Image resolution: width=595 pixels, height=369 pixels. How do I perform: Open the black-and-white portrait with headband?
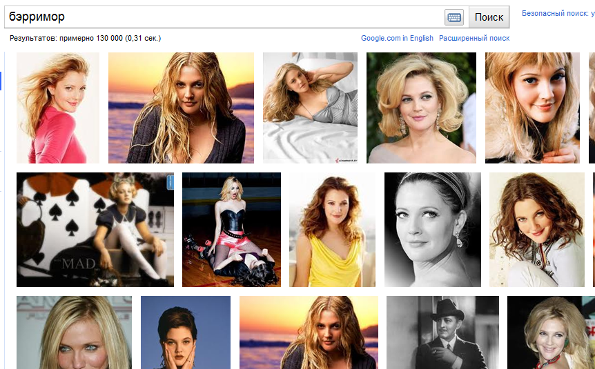pos(432,230)
